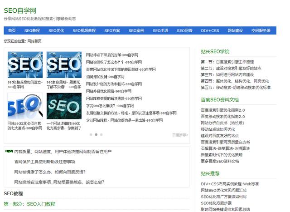Viewport: 290px width, 212px height.
Task: Select second (active) carousel pagination dot
Action: (x=96, y=134)
